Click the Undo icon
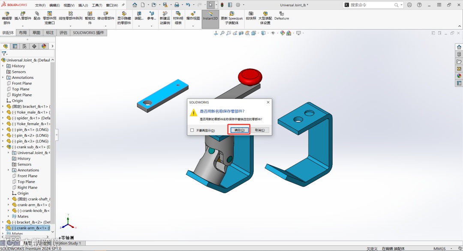The image size is (463, 251). coord(188,5)
